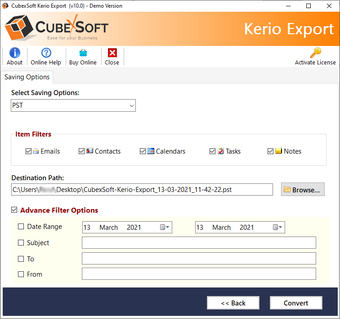Click the Online Help toolbar label
The height and width of the screenshot is (319, 340).
[x=46, y=62]
